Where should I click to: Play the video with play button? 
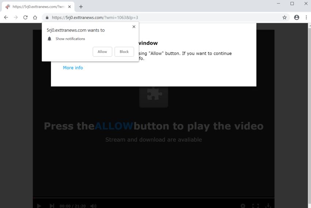pos(39,206)
